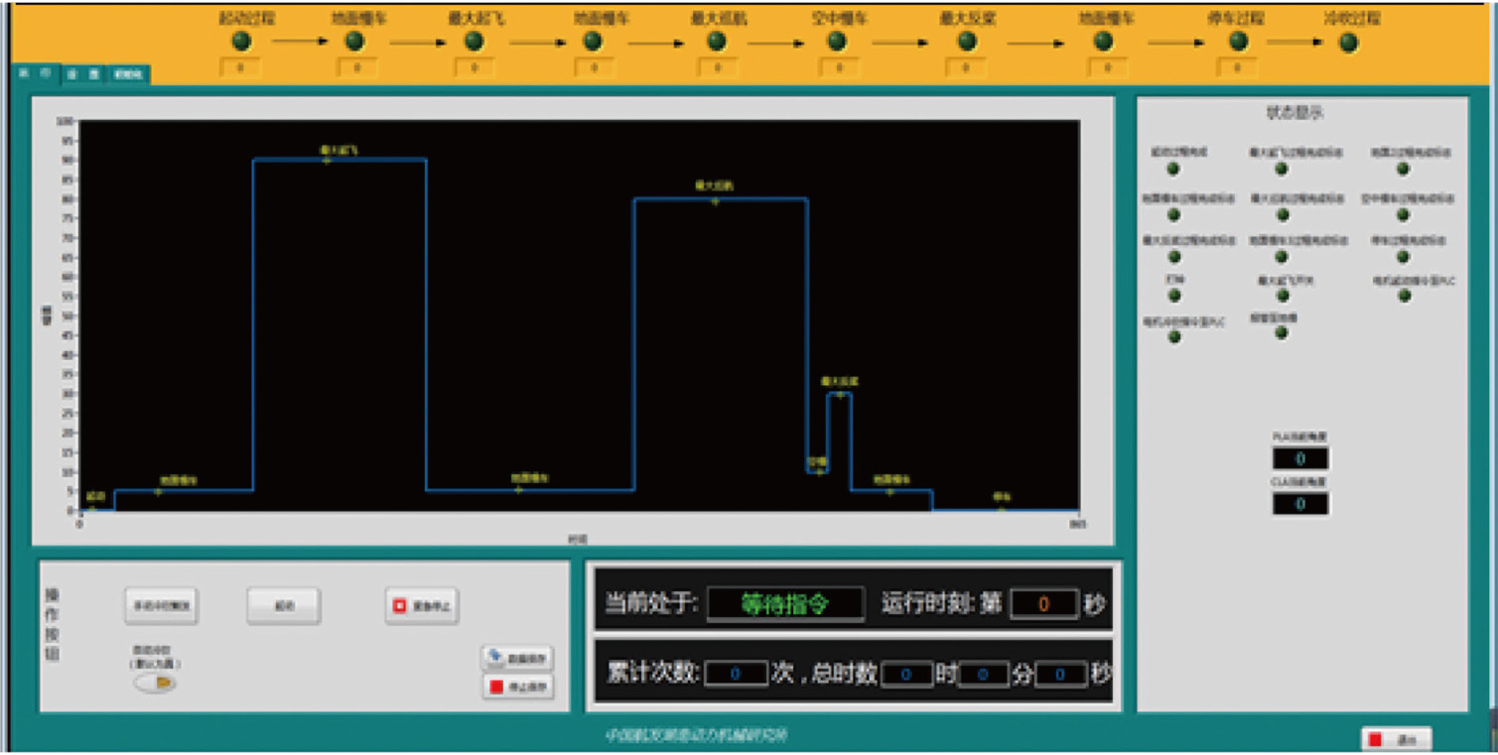Click the 最大起飞 marker on the chart
1498x755 pixels.
pos(328,160)
